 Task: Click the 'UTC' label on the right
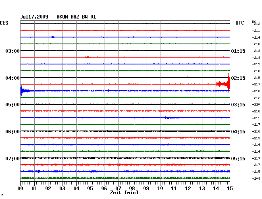239,23
